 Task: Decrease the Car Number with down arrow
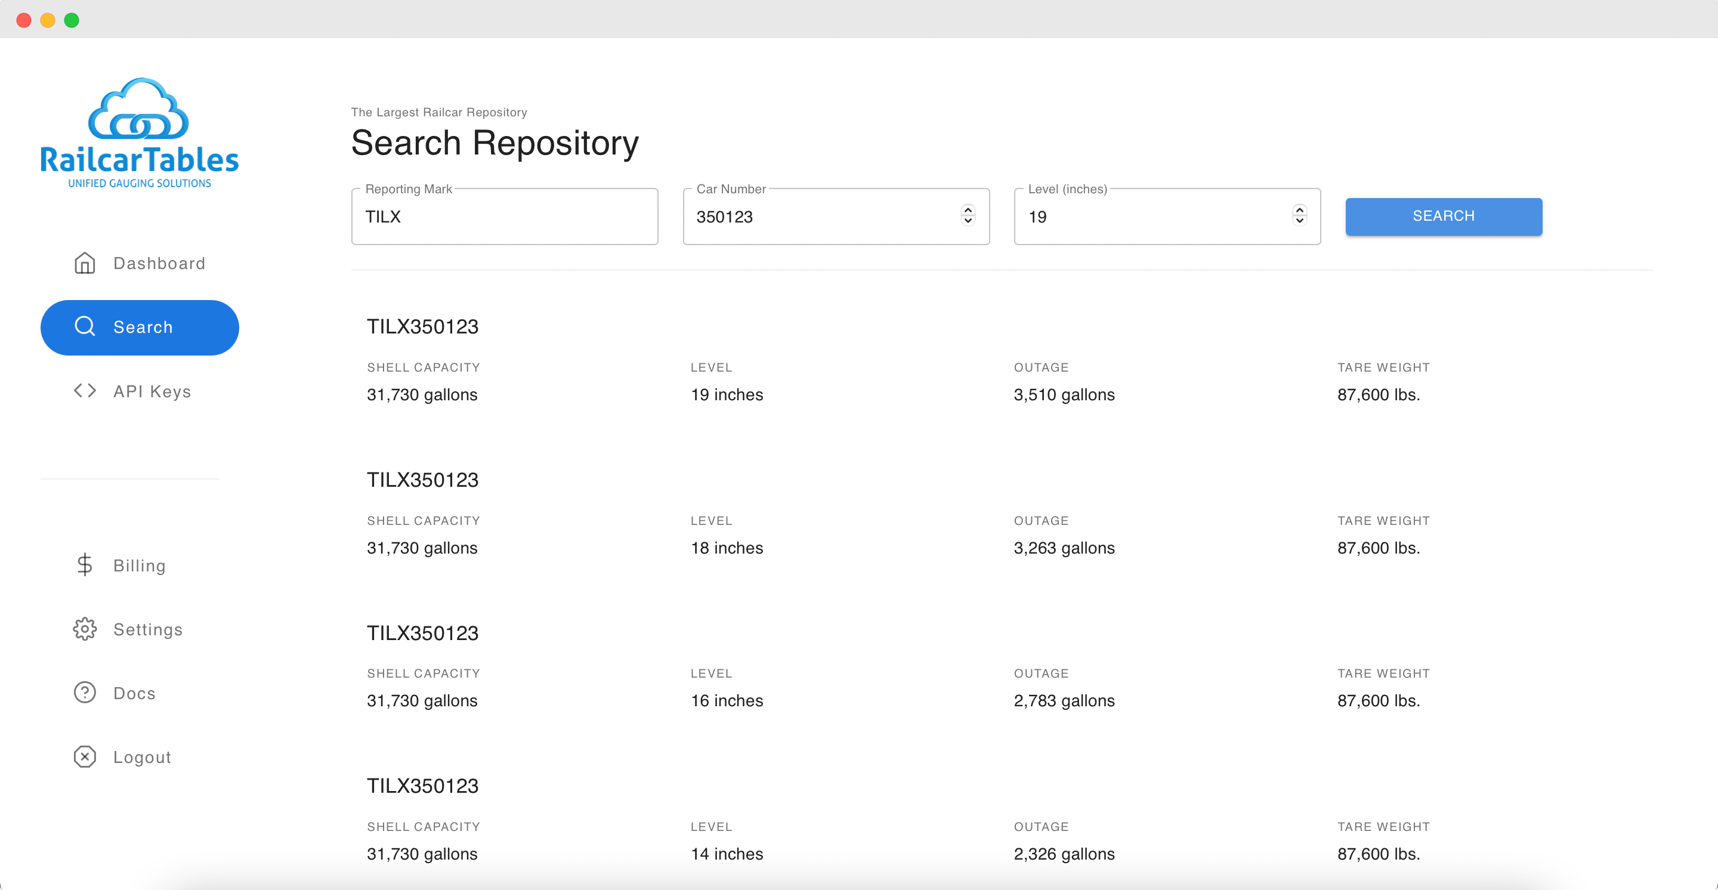pos(968,221)
